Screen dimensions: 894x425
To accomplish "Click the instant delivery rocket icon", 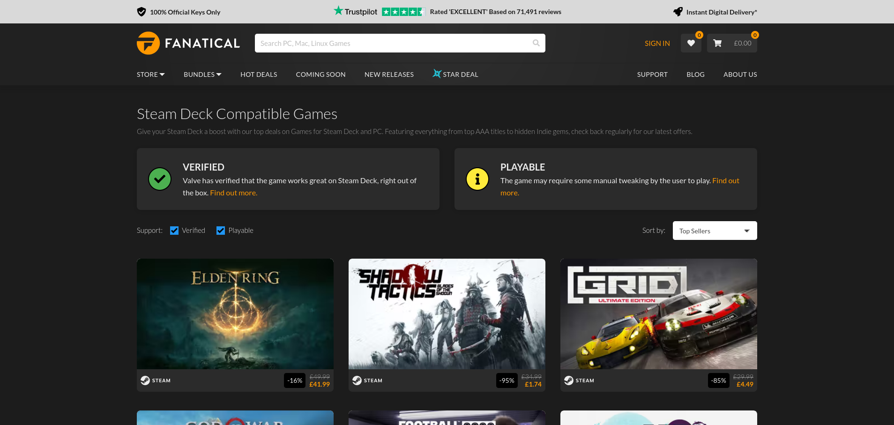I will 678,12.
